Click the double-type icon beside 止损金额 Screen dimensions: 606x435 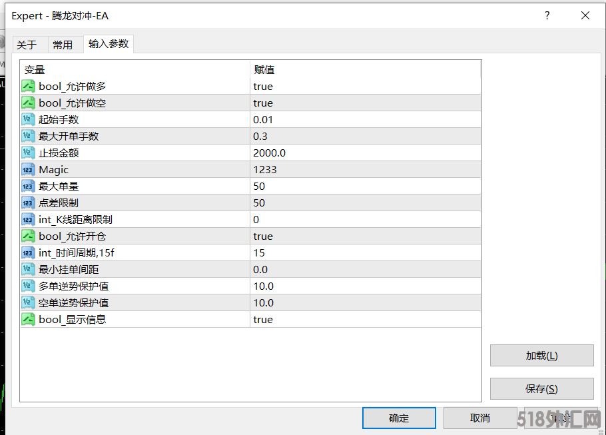[x=28, y=153]
